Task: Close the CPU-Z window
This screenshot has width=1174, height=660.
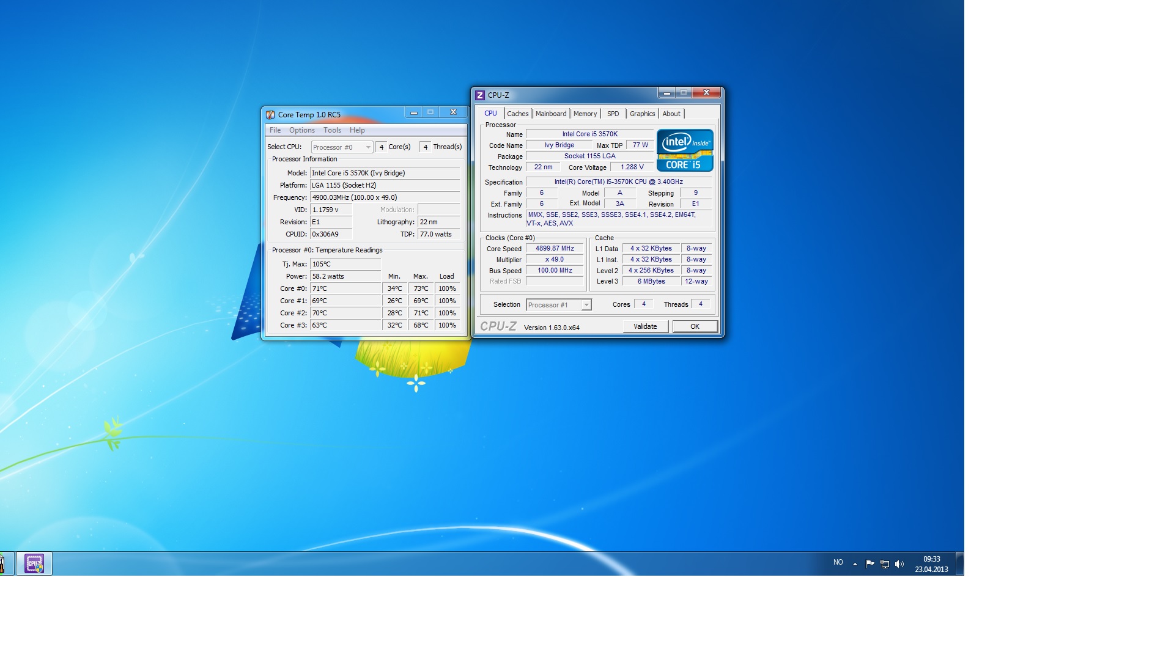Action: 706,93
